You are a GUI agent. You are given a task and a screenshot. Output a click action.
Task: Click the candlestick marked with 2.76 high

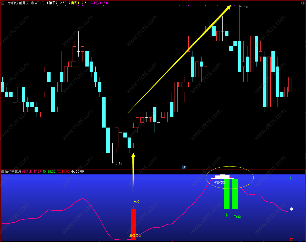(239, 39)
